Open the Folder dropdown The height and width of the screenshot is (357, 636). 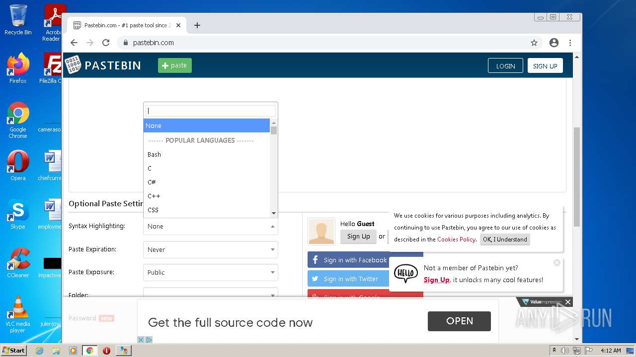click(x=210, y=293)
